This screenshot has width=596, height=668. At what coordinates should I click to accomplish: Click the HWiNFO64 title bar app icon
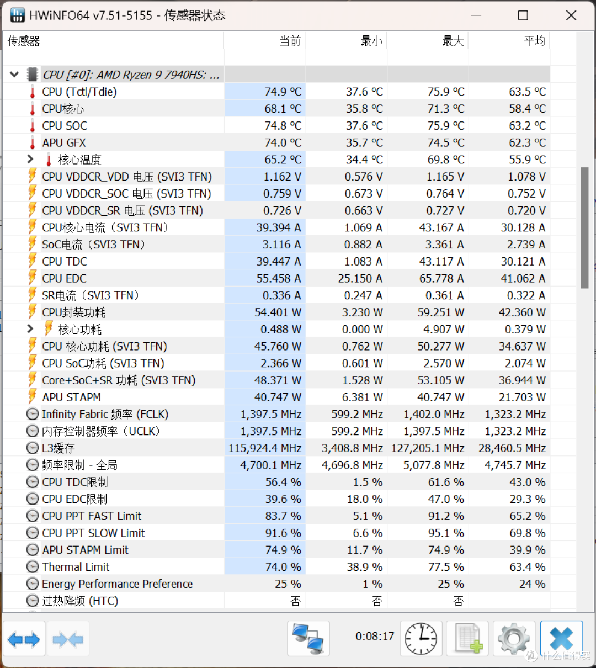point(17,15)
